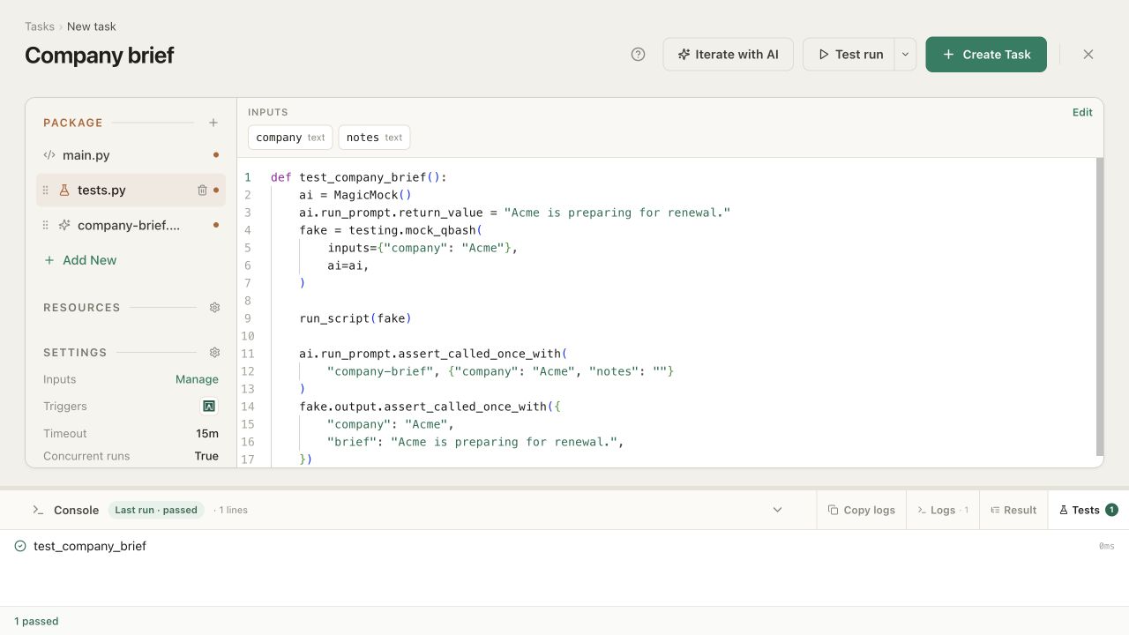The image size is (1129, 635).
Task: Switch to the Tests tab
Action: [x=1088, y=510]
